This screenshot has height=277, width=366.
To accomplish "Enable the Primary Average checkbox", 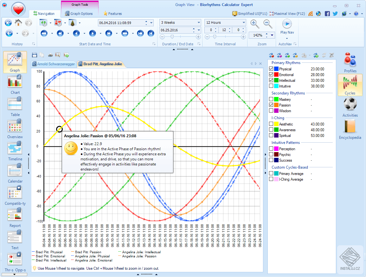I will coord(271,173).
